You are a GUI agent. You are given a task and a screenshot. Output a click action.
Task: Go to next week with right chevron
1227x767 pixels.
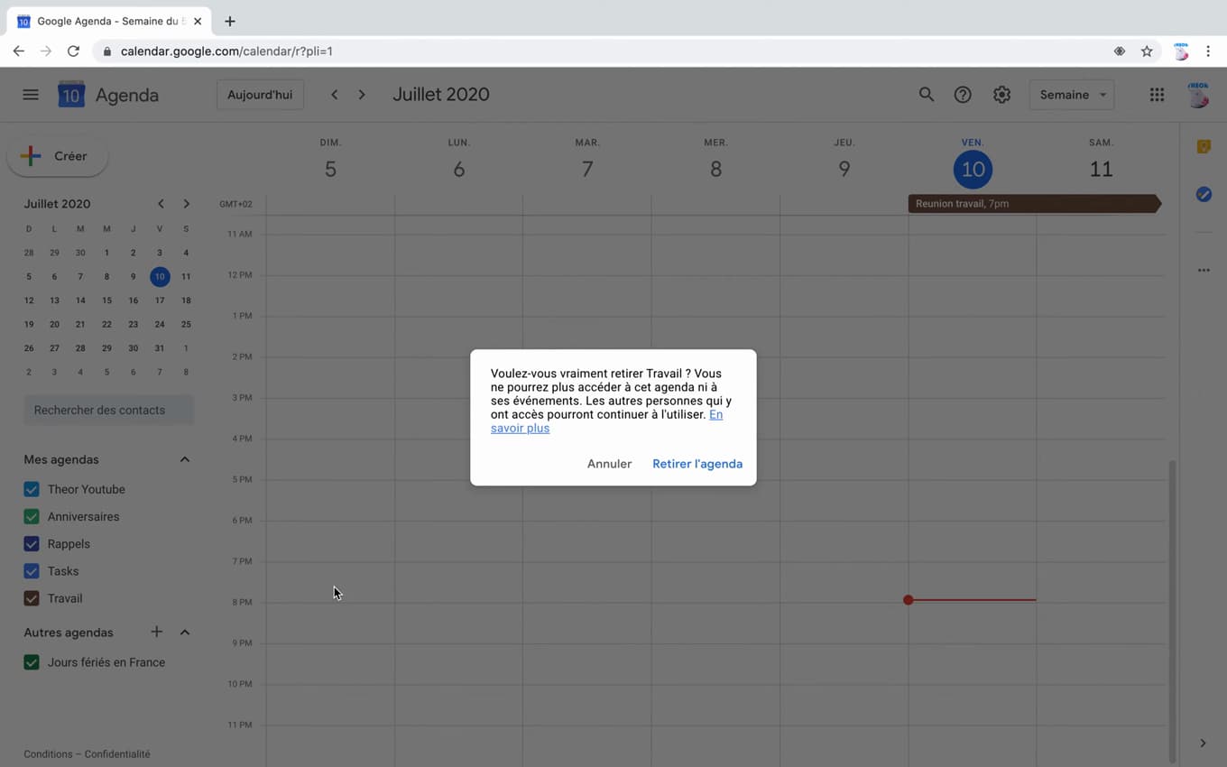362,95
